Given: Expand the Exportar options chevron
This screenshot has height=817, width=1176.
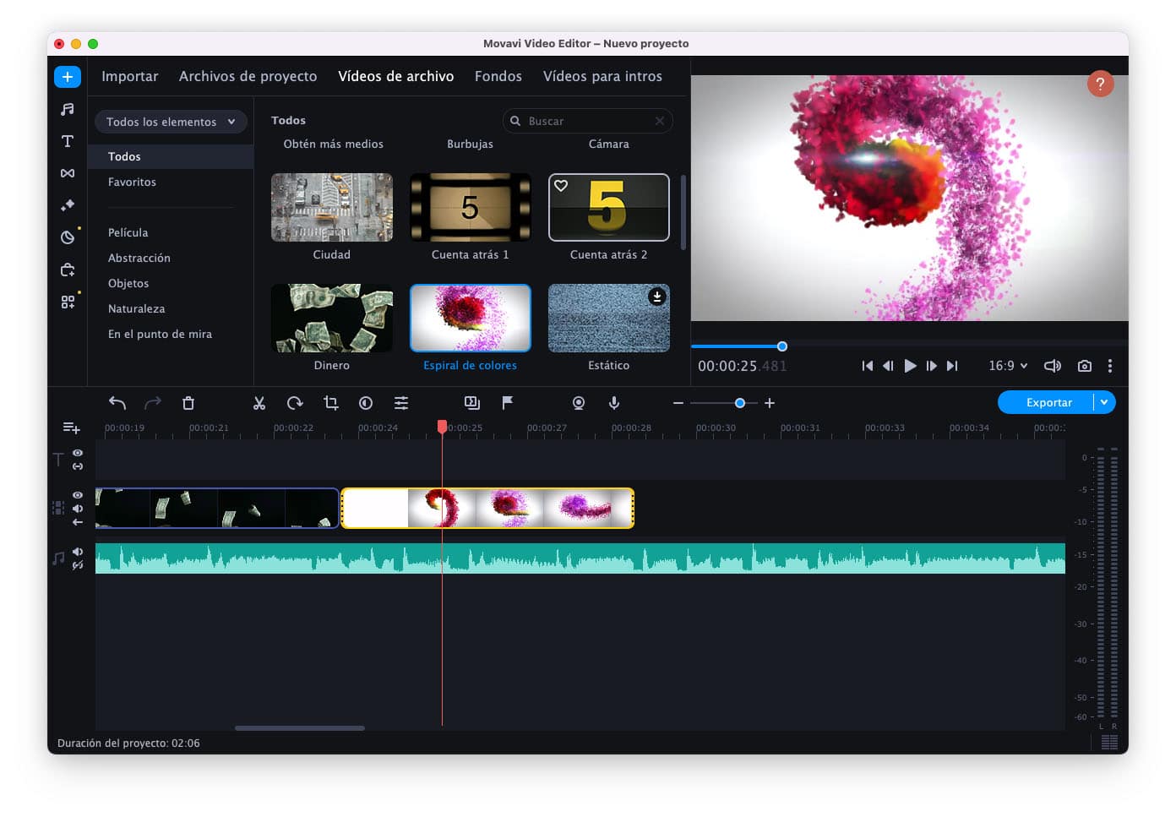Looking at the screenshot, I should 1104,402.
